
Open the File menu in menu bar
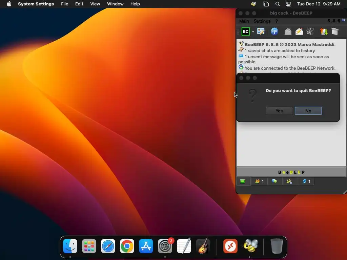pos(65,4)
